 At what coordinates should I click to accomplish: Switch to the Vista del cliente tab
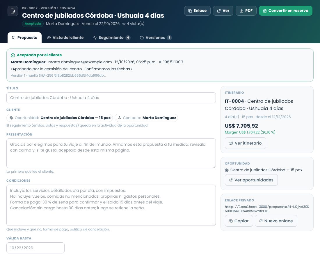[65, 38]
